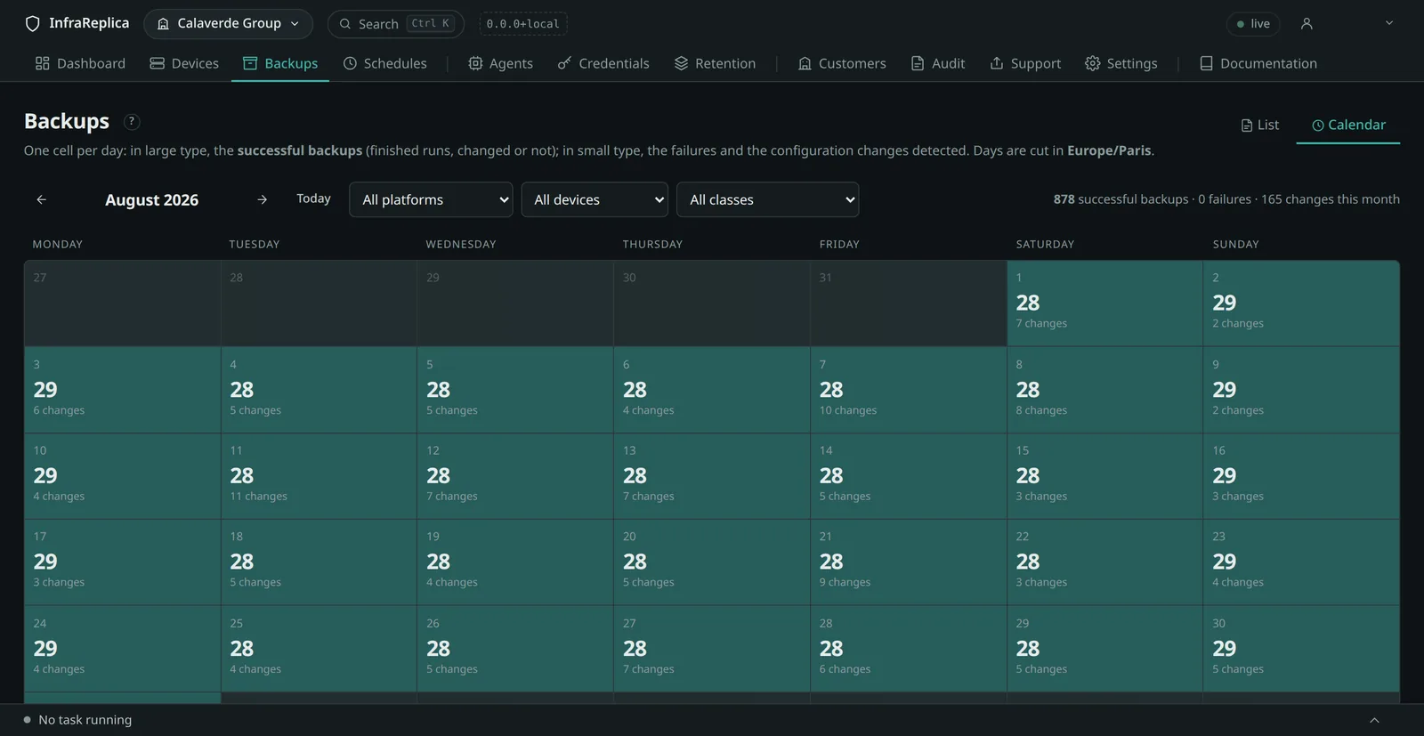The width and height of the screenshot is (1424, 736).
Task: Click the 0.0.0+local version badge
Action: coord(523,24)
